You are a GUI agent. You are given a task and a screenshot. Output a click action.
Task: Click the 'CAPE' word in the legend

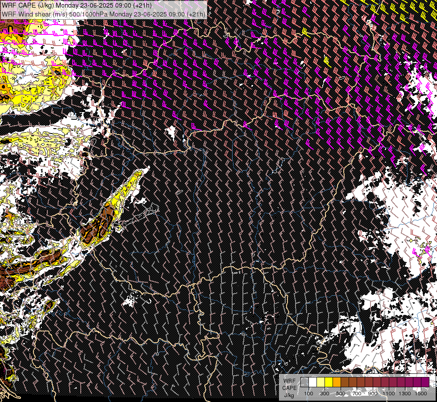pyautogui.click(x=290, y=388)
